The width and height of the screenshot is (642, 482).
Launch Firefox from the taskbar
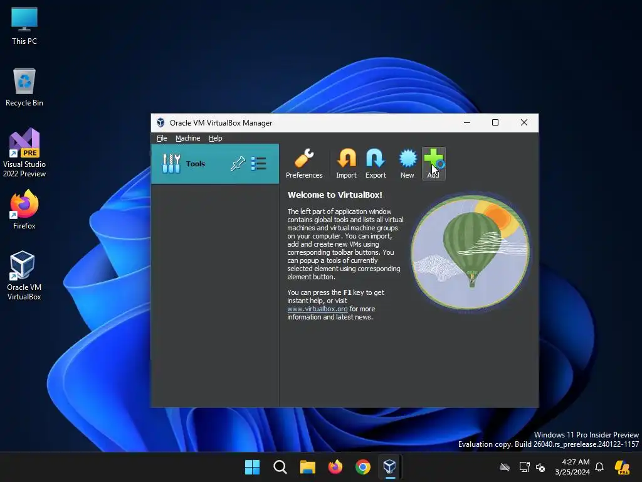point(335,467)
